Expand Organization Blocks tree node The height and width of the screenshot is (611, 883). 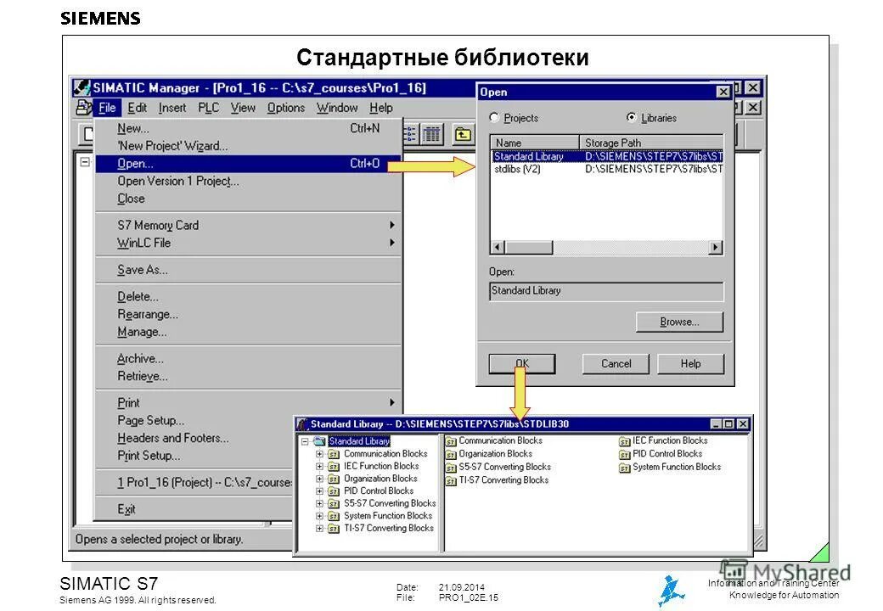pos(319,479)
